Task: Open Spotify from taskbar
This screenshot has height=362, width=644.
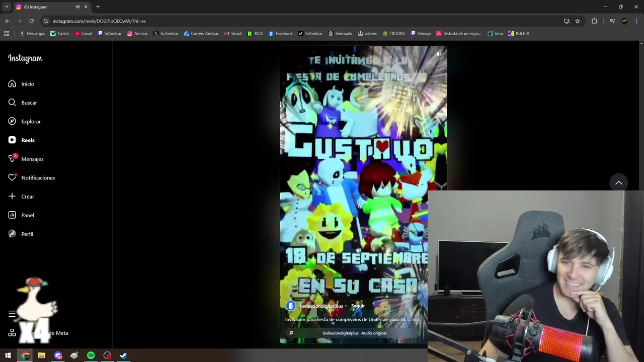Action: point(91,355)
